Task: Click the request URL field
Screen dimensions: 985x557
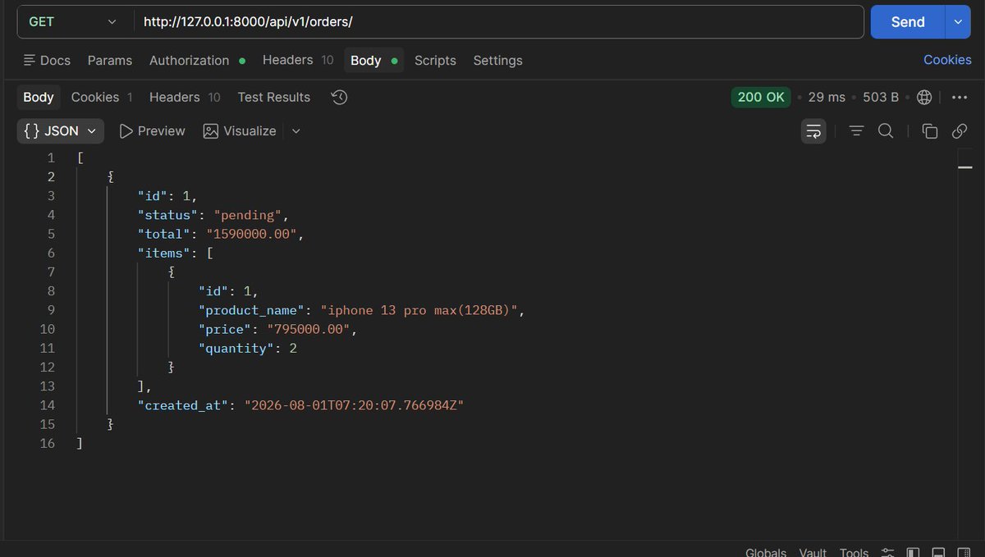Action: [x=498, y=22]
